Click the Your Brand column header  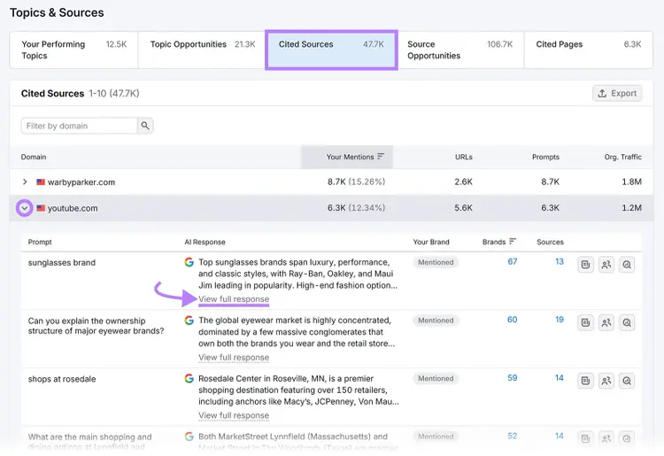coord(431,242)
